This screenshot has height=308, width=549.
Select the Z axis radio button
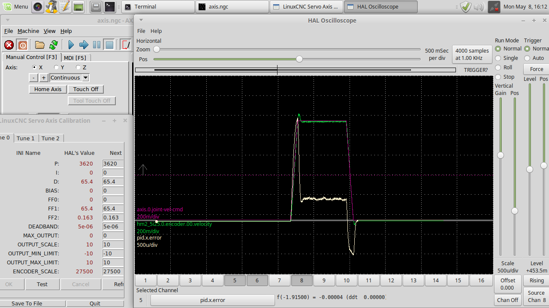[x=78, y=67]
